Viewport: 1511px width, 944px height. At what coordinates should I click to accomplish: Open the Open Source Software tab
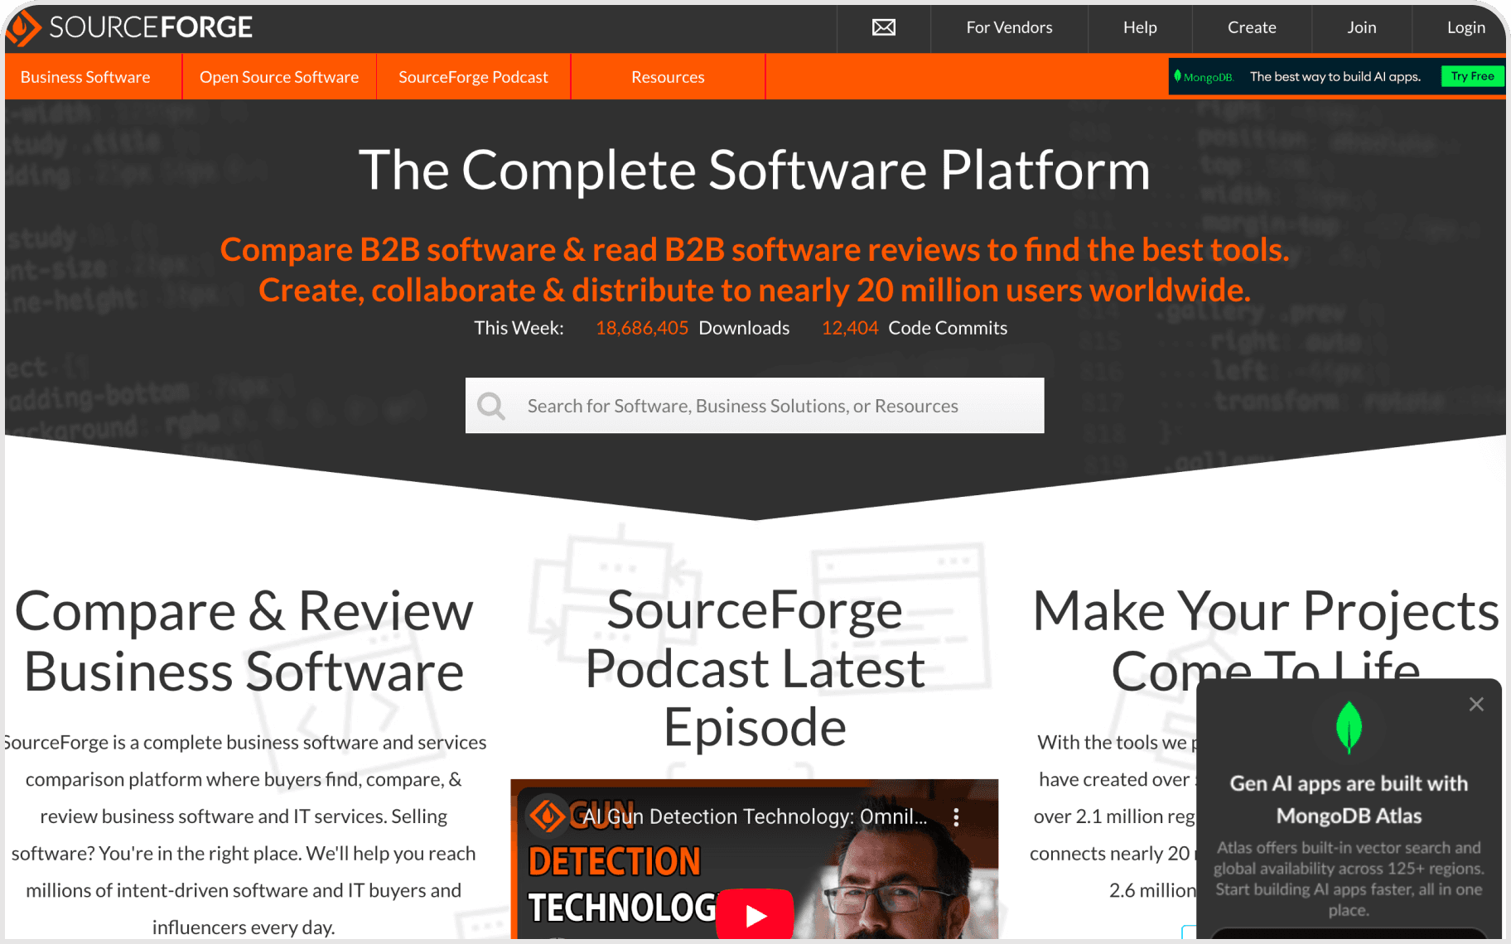(x=279, y=77)
